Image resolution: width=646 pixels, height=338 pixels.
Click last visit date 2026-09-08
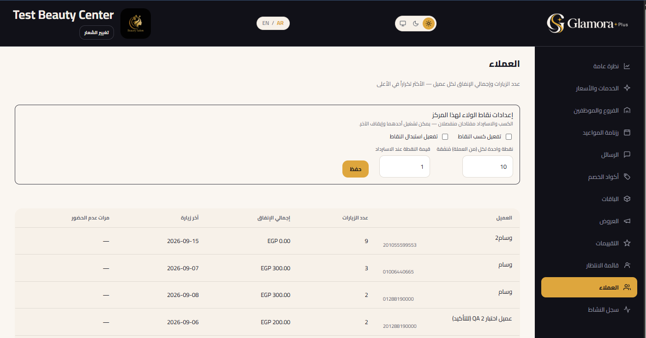183,295
